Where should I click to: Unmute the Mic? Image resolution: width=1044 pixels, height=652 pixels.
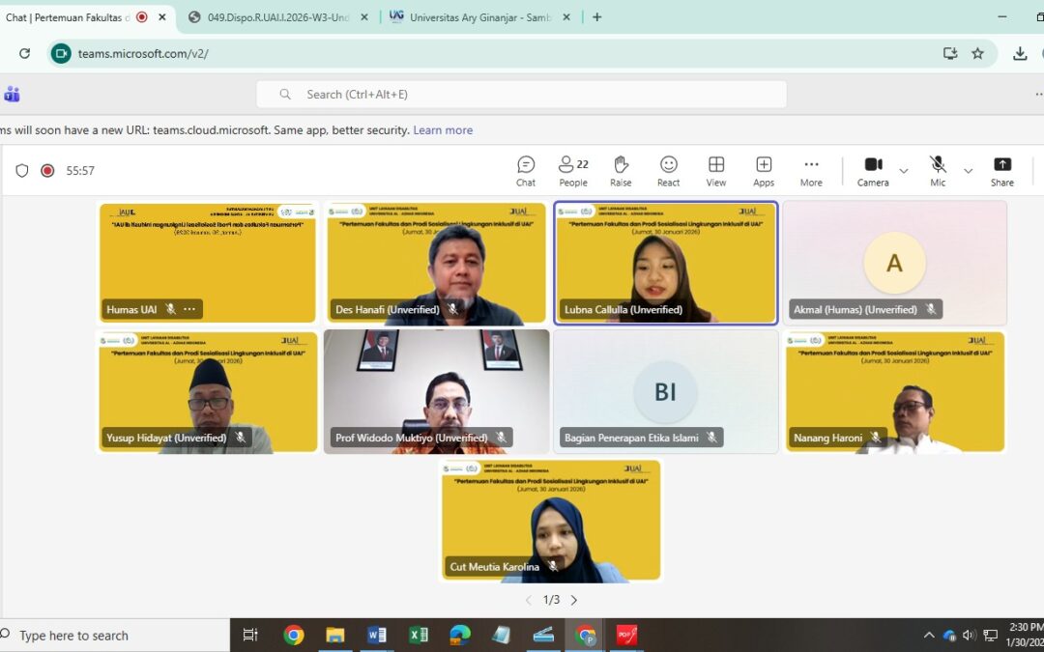[937, 170]
